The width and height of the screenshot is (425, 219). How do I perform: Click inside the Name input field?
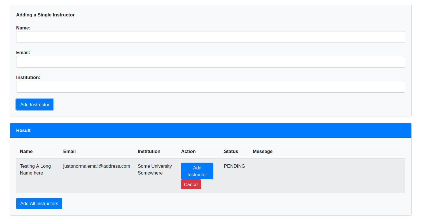[211, 37]
